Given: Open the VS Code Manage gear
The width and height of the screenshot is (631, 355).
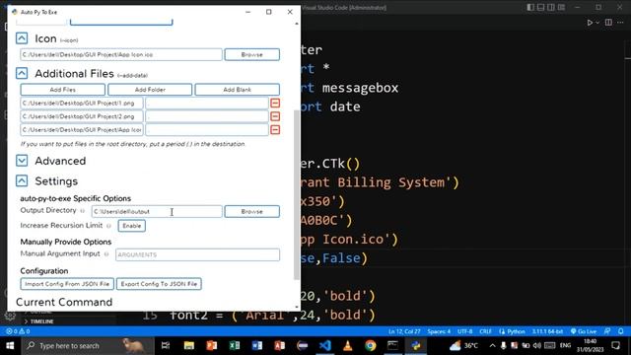Looking at the screenshot, I should point(10,316).
